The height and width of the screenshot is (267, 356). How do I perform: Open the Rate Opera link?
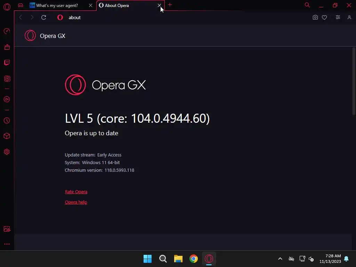pyautogui.click(x=76, y=192)
